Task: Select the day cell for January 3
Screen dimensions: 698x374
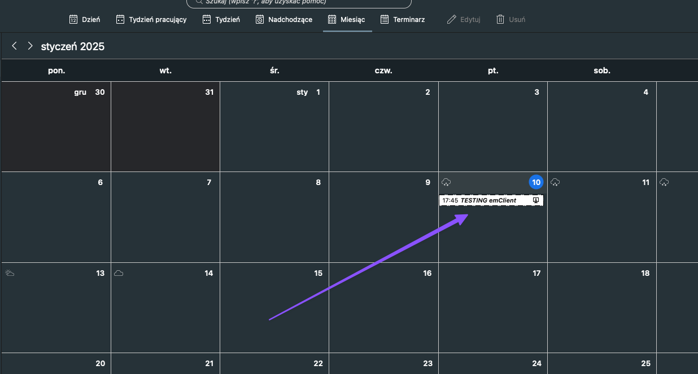Action: 492,127
